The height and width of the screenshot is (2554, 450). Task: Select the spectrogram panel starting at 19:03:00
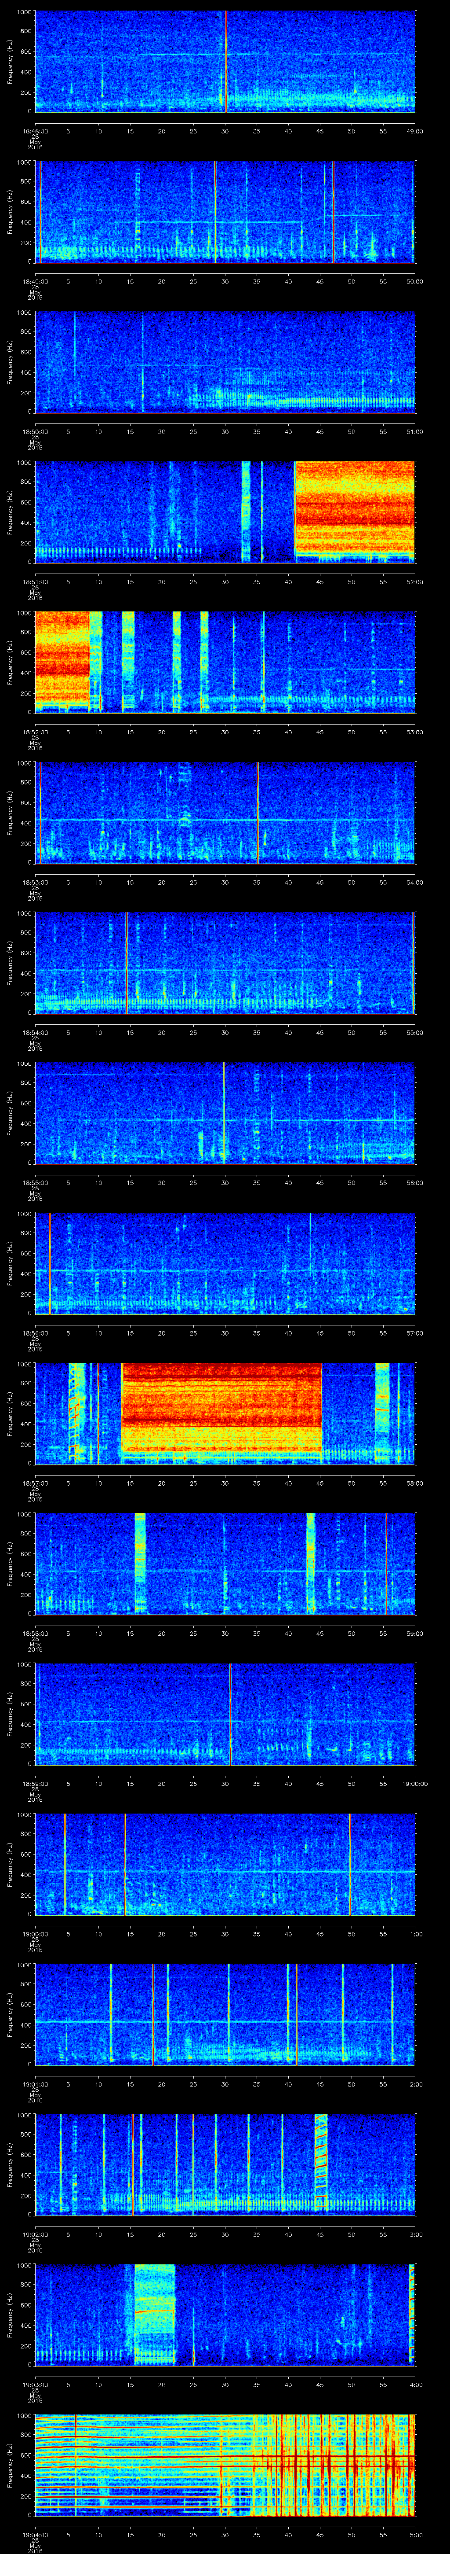225,2314
